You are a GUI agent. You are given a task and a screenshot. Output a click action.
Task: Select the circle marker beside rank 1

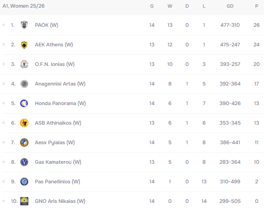tap(3, 25)
